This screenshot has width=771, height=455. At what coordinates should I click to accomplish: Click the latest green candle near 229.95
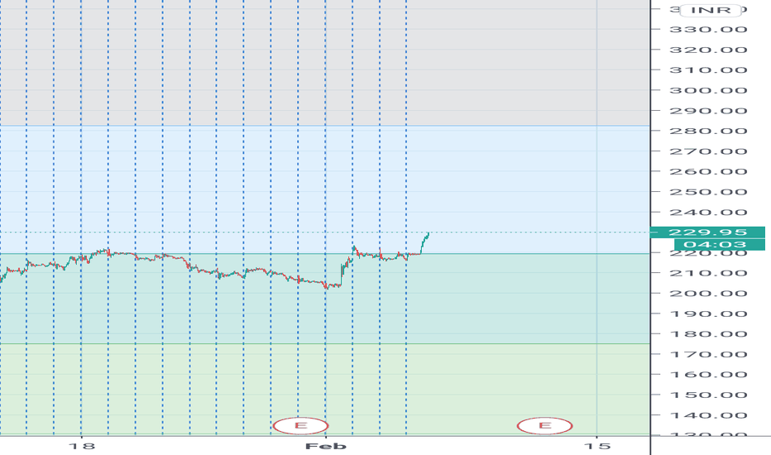pyautogui.click(x=425, y=242)
